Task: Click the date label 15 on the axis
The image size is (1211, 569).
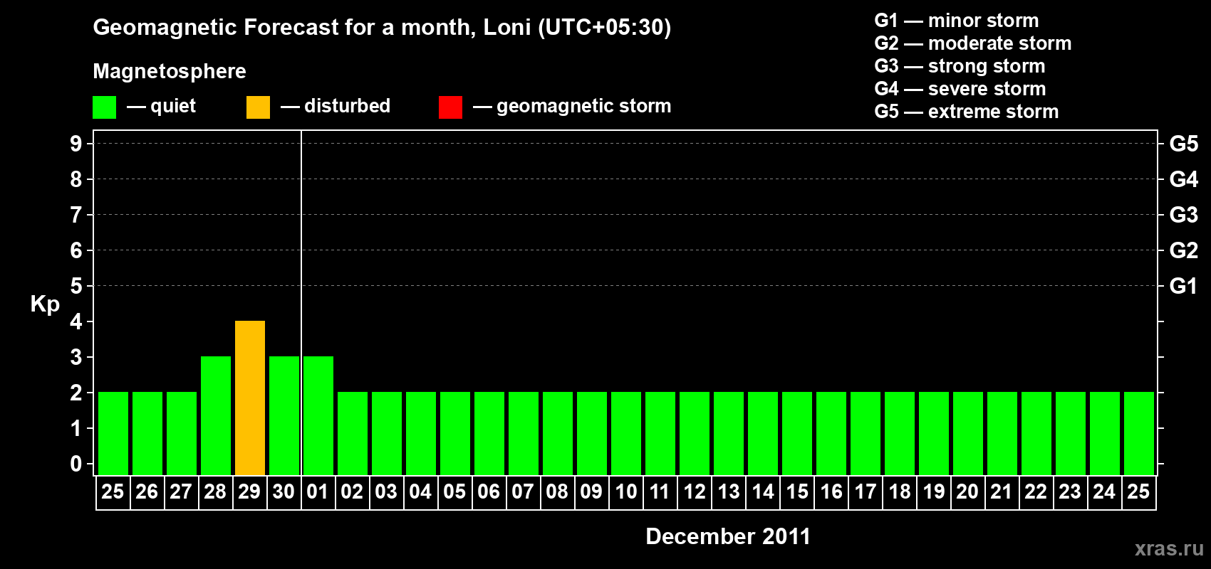Action: pyautogui.click(x=797, y=492)
